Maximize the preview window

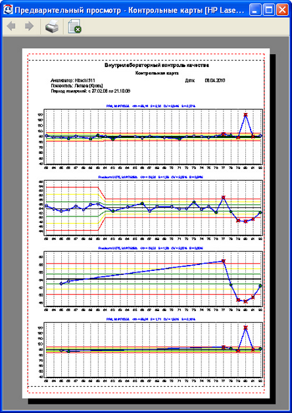[x=268, y=11]
